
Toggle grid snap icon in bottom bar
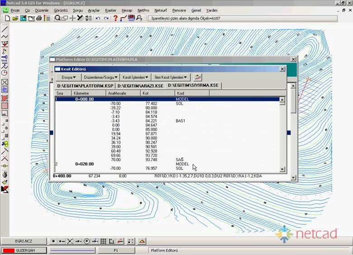point(103,241)
